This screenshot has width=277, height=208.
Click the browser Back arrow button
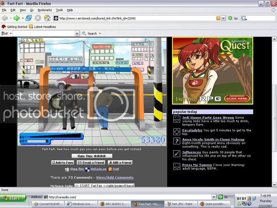(5, 18)
